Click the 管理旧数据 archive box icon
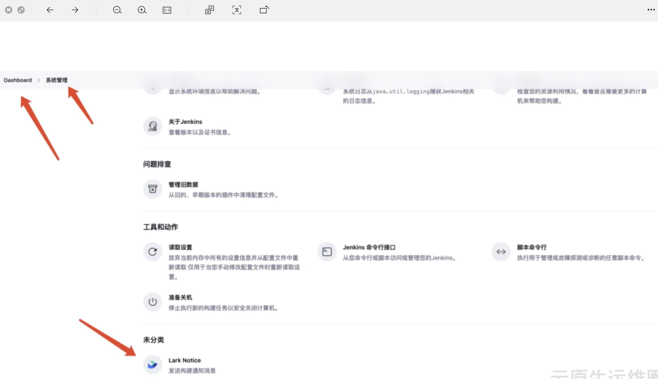The image size is (658, 379). coord(152,189)
